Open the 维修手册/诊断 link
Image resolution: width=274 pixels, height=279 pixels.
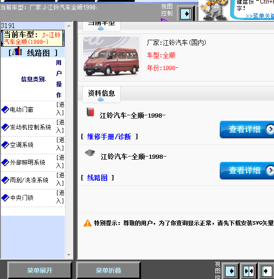point(109,137)
